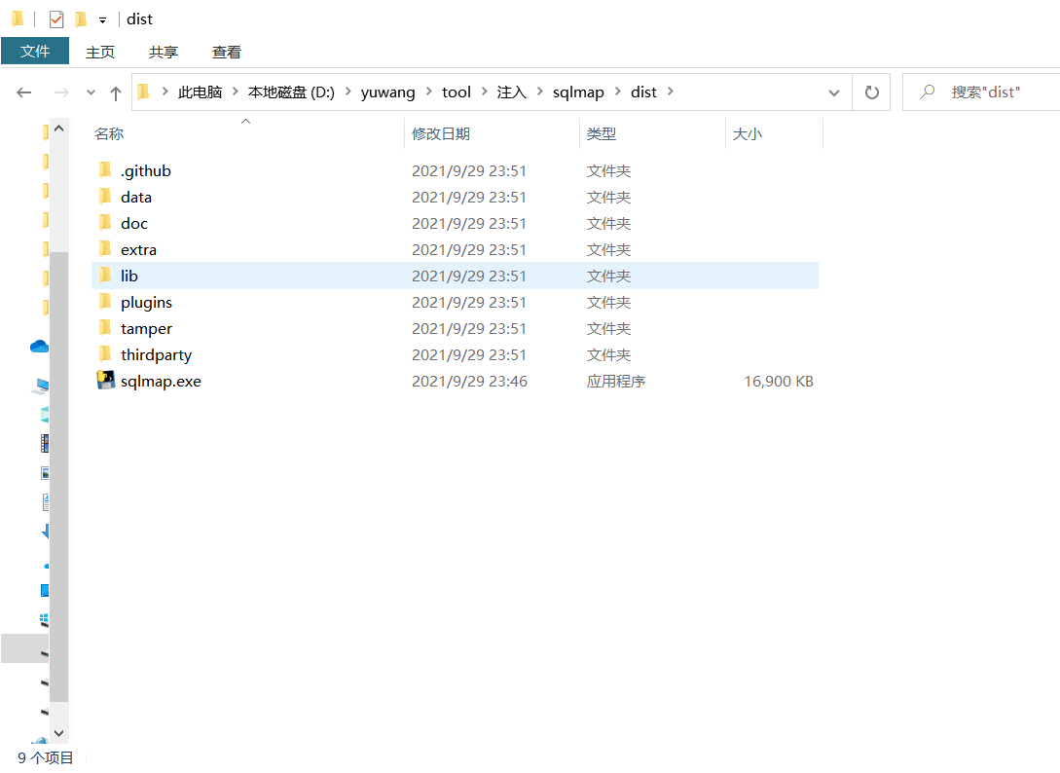Click the navigation pane scroll down arrow
1060x773 pixels.
(x=58, y=734)
